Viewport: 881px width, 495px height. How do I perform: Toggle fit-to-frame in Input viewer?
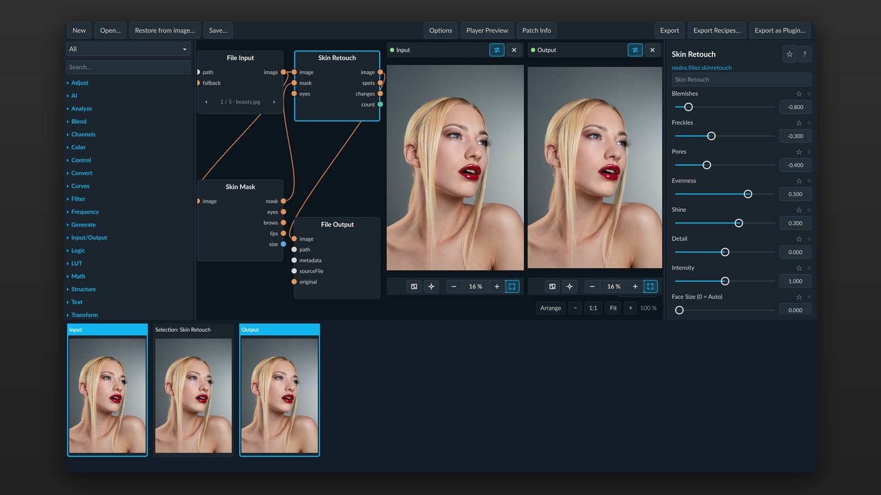512,287
